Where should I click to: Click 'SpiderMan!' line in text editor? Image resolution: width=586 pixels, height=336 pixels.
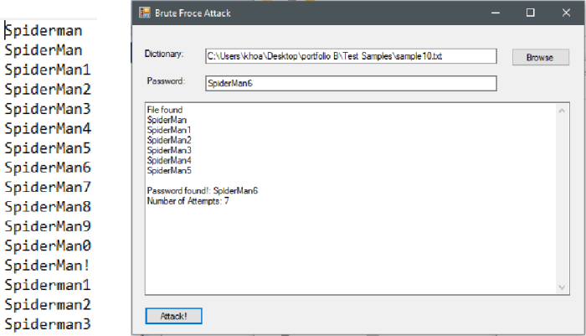pos(47,266)
